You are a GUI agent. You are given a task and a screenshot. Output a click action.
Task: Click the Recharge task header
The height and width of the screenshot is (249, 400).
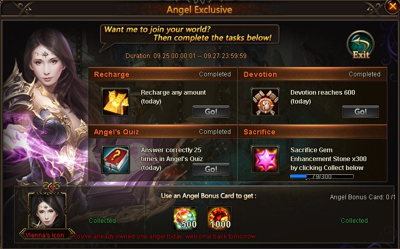(163, 74)
